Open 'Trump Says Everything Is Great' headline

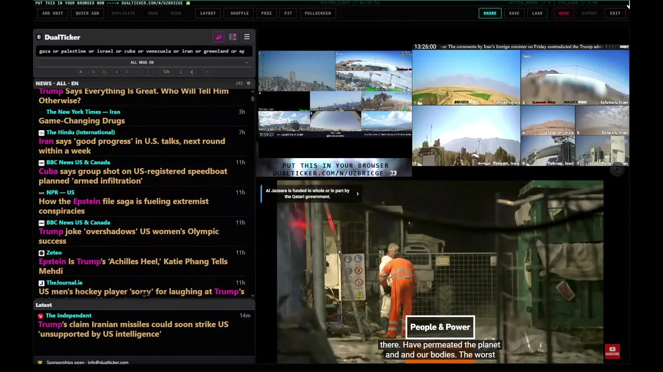click(133, 96)
